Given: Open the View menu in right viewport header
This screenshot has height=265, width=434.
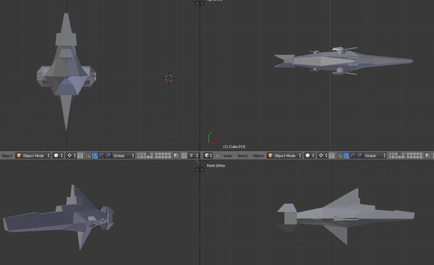Looking at the screenshot, I should tap(227, 156).
